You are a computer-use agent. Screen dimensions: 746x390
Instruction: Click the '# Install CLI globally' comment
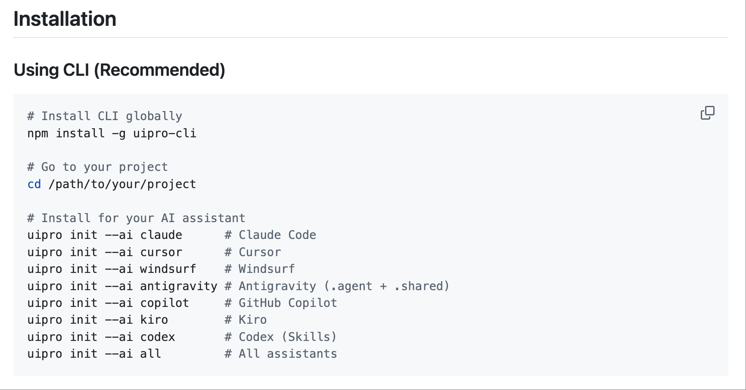click(105, 116)
